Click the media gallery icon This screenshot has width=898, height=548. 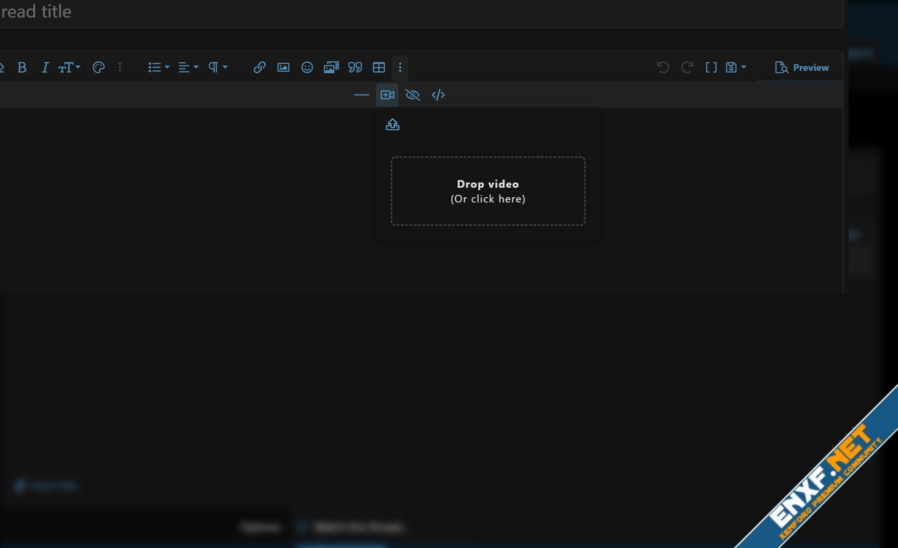coord(331,67)
